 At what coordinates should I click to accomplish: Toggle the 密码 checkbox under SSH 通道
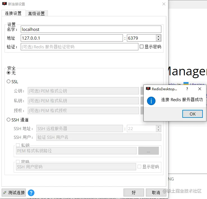pyautogui.click(x=18, y=161)
